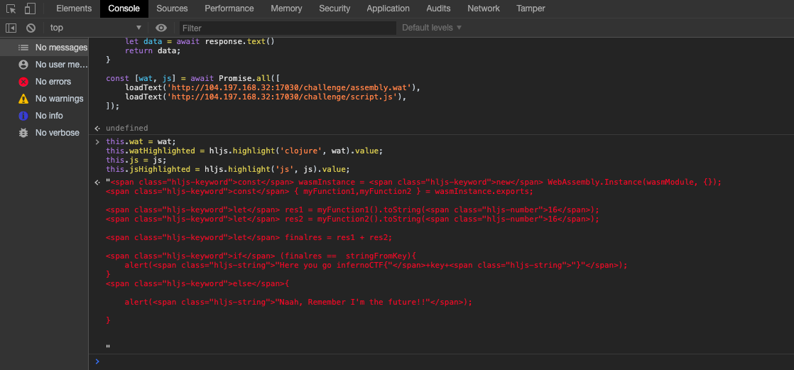Filter by the blue info icon
The width and height of the screenshot is (794, 370).
click(x=23, y=116)
